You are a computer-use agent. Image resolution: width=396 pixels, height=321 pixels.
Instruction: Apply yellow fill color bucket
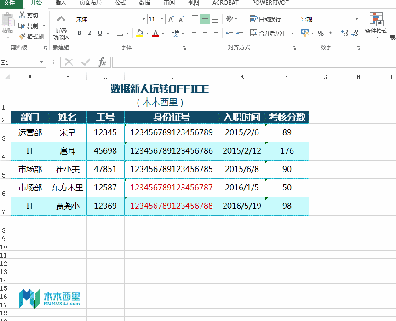tap(140, 33)
